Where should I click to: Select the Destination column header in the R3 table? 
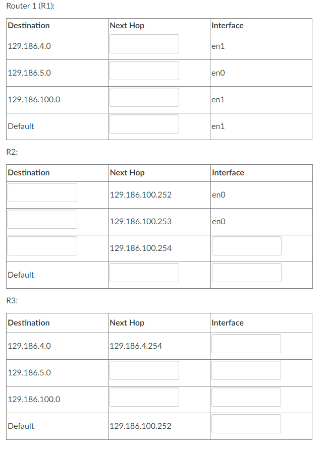click(29, 322)
